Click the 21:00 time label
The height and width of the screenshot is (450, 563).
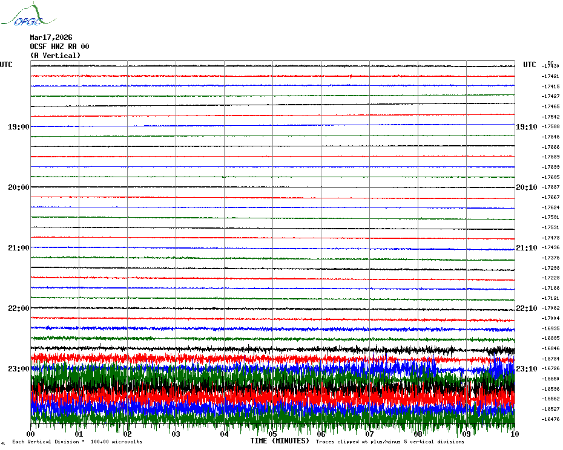click(x=19, y=247)
